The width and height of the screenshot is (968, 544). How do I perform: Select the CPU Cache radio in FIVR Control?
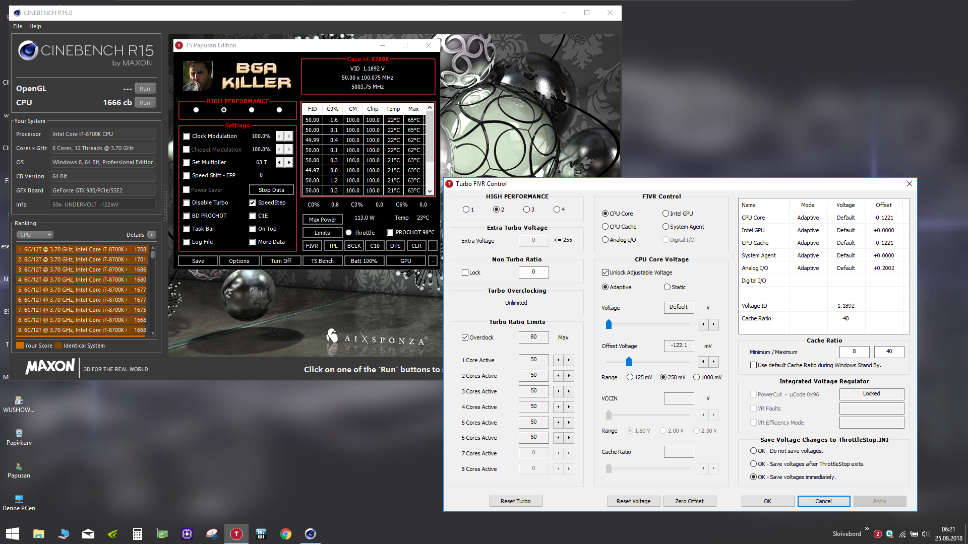pos(605,227)
